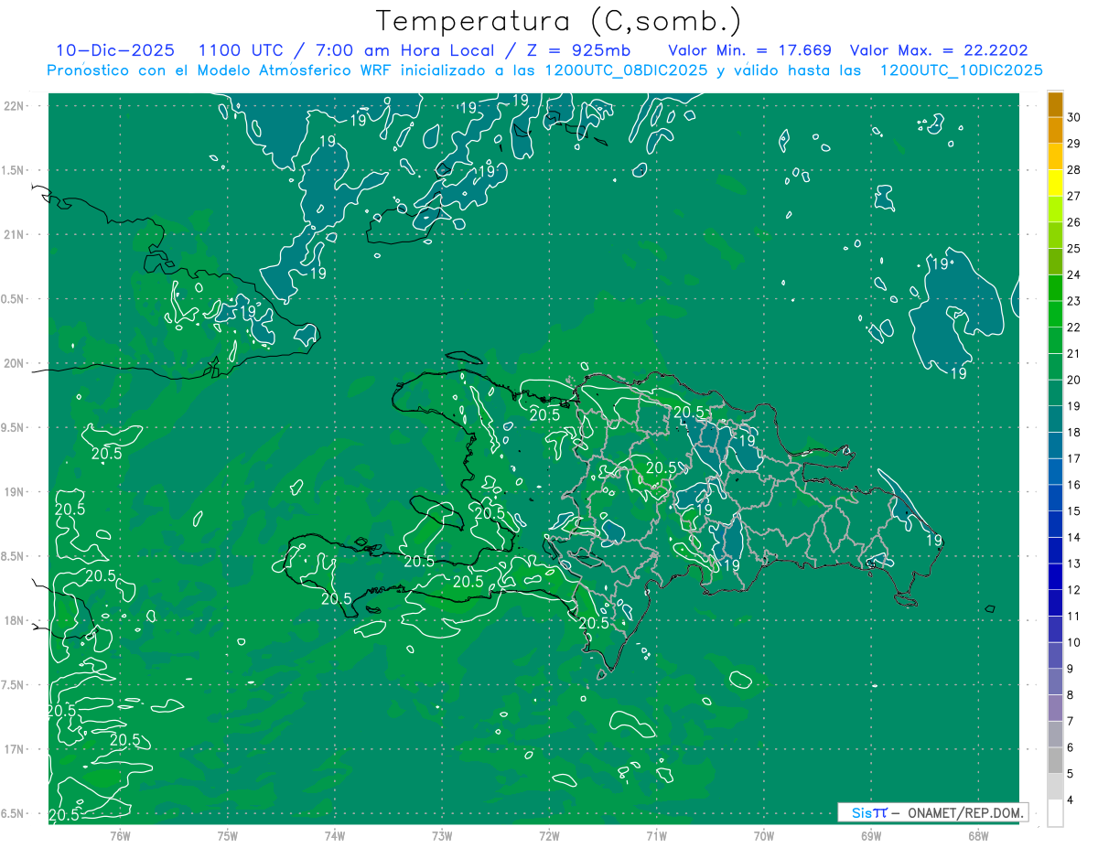
Task: Click the "72W" longitude axis label
Action: (x=549, y=836)
